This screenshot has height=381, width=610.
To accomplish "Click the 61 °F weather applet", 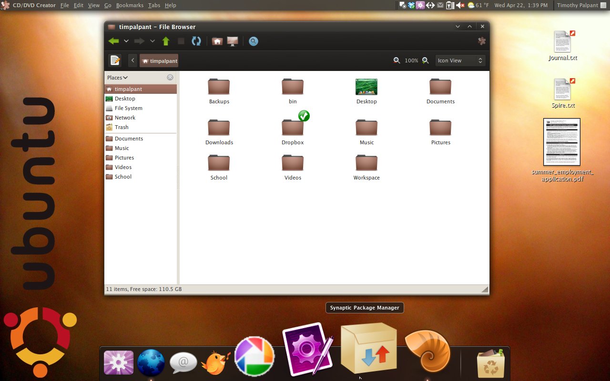I will pyautogui.click(x=478, y=5).
